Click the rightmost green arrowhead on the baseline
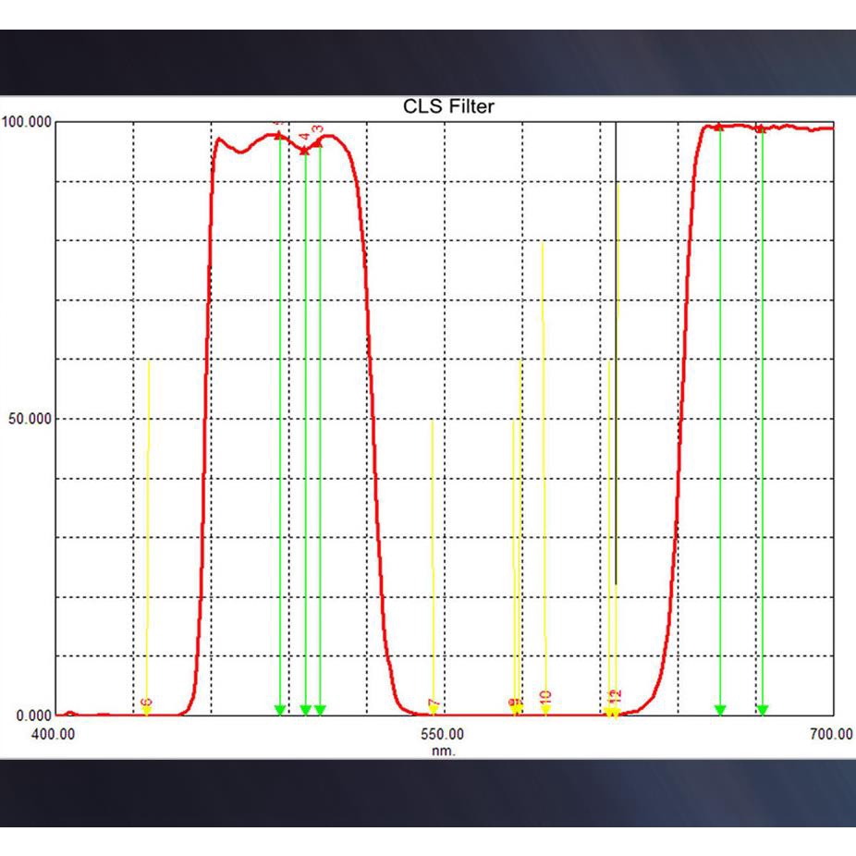The height and width of the screenshot is (856, 856). point(763,710)
